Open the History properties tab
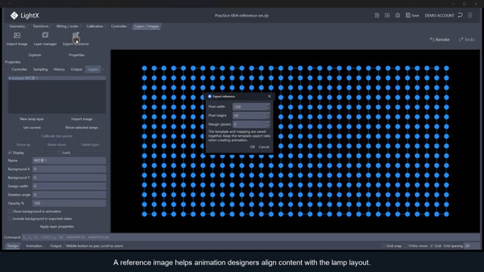This screenshot has width=484, height=272. (x=59, y=70)
